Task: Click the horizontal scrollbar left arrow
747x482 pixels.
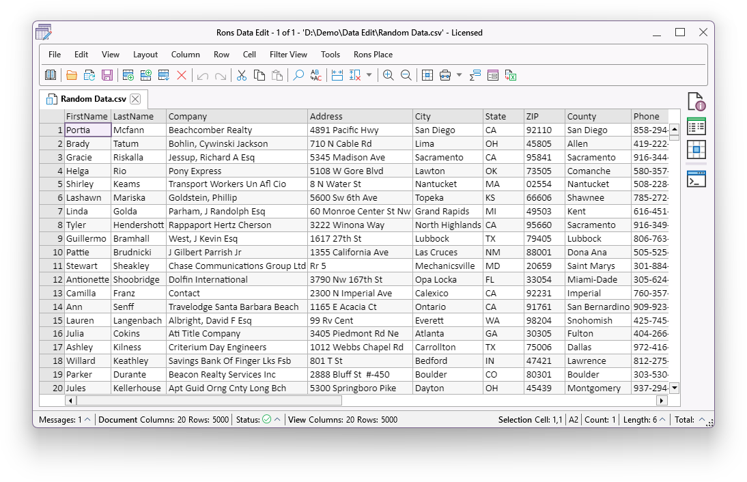Action: 70,401
